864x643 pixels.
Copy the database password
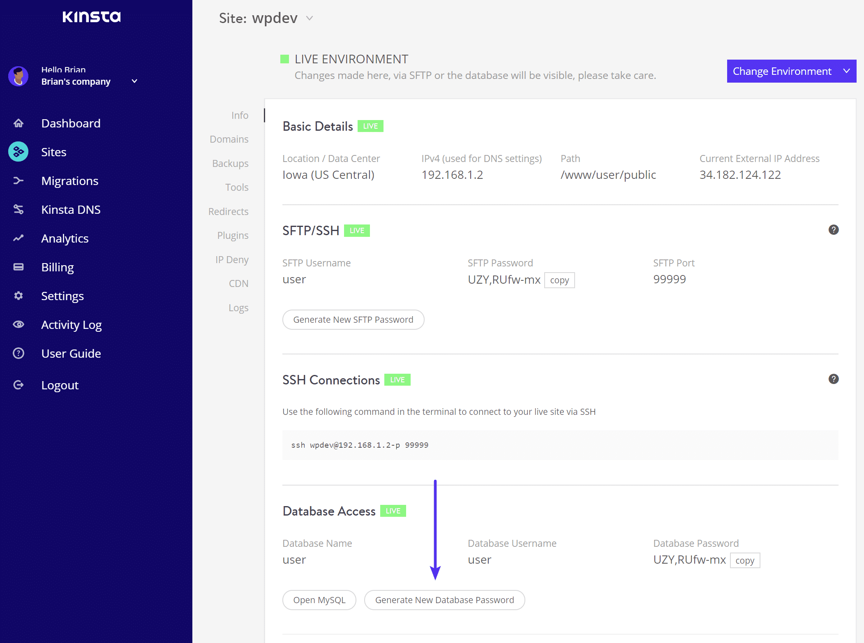(745, 560)
